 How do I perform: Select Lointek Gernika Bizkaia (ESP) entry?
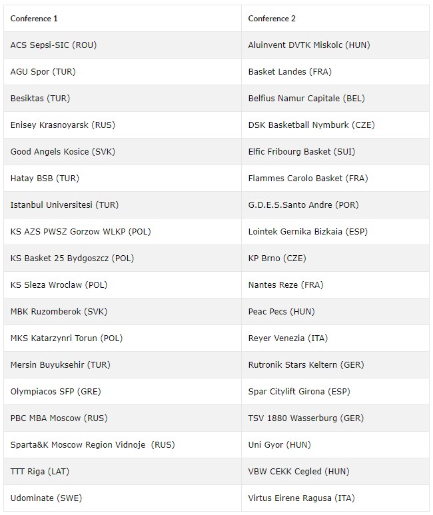click(308, 231)
